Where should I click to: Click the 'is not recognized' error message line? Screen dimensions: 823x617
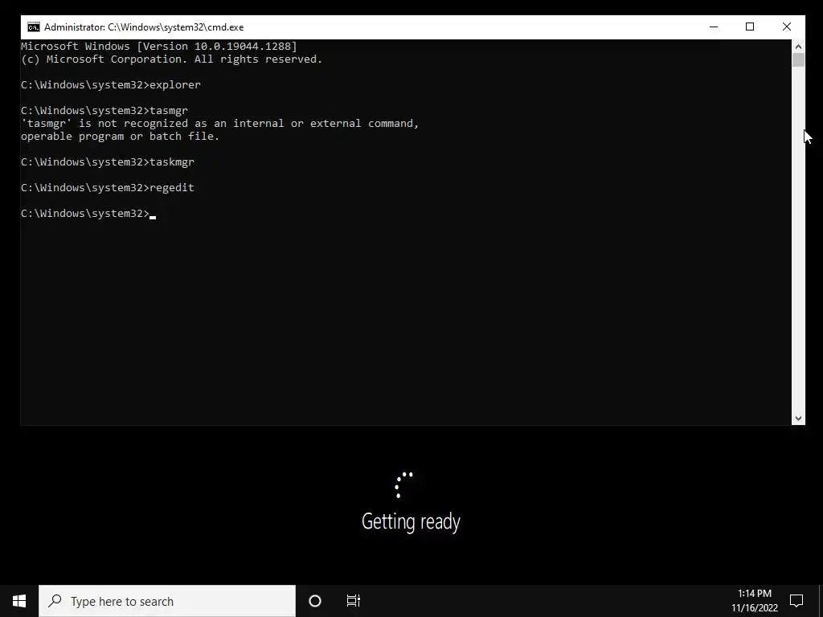pyautogui.click(x=220, y=124)
